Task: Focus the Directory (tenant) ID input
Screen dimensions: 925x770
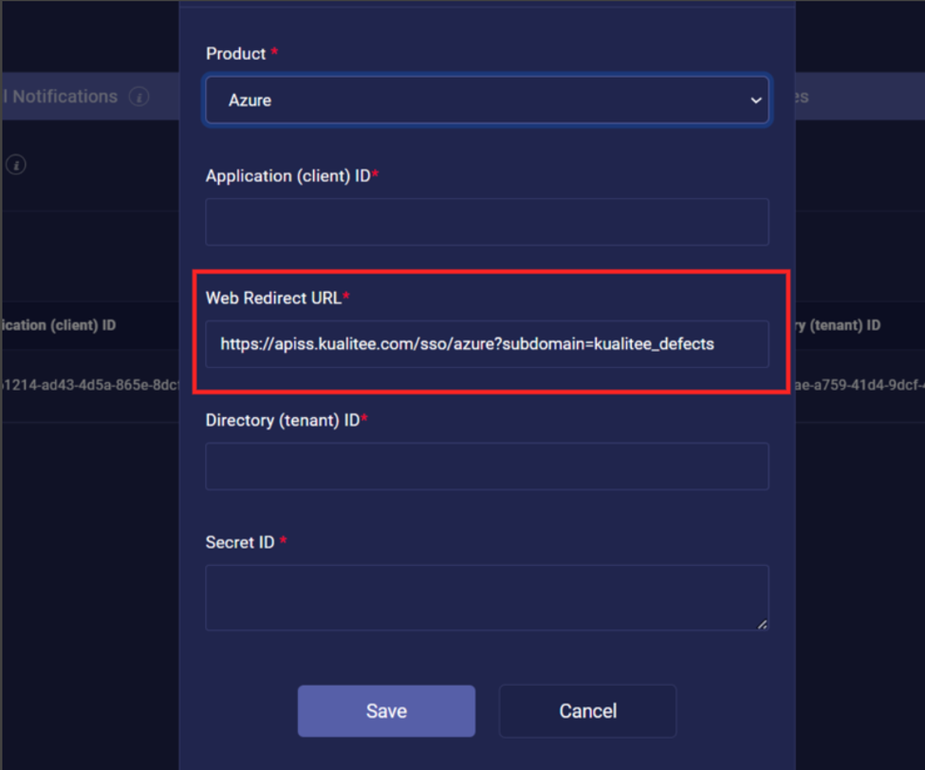Action: [x=488, y=467]
